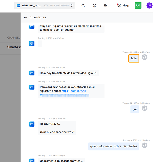The width and height of the screenshot is (153, 162).
Task: Open the search magnifier icon
Action: 83,6
